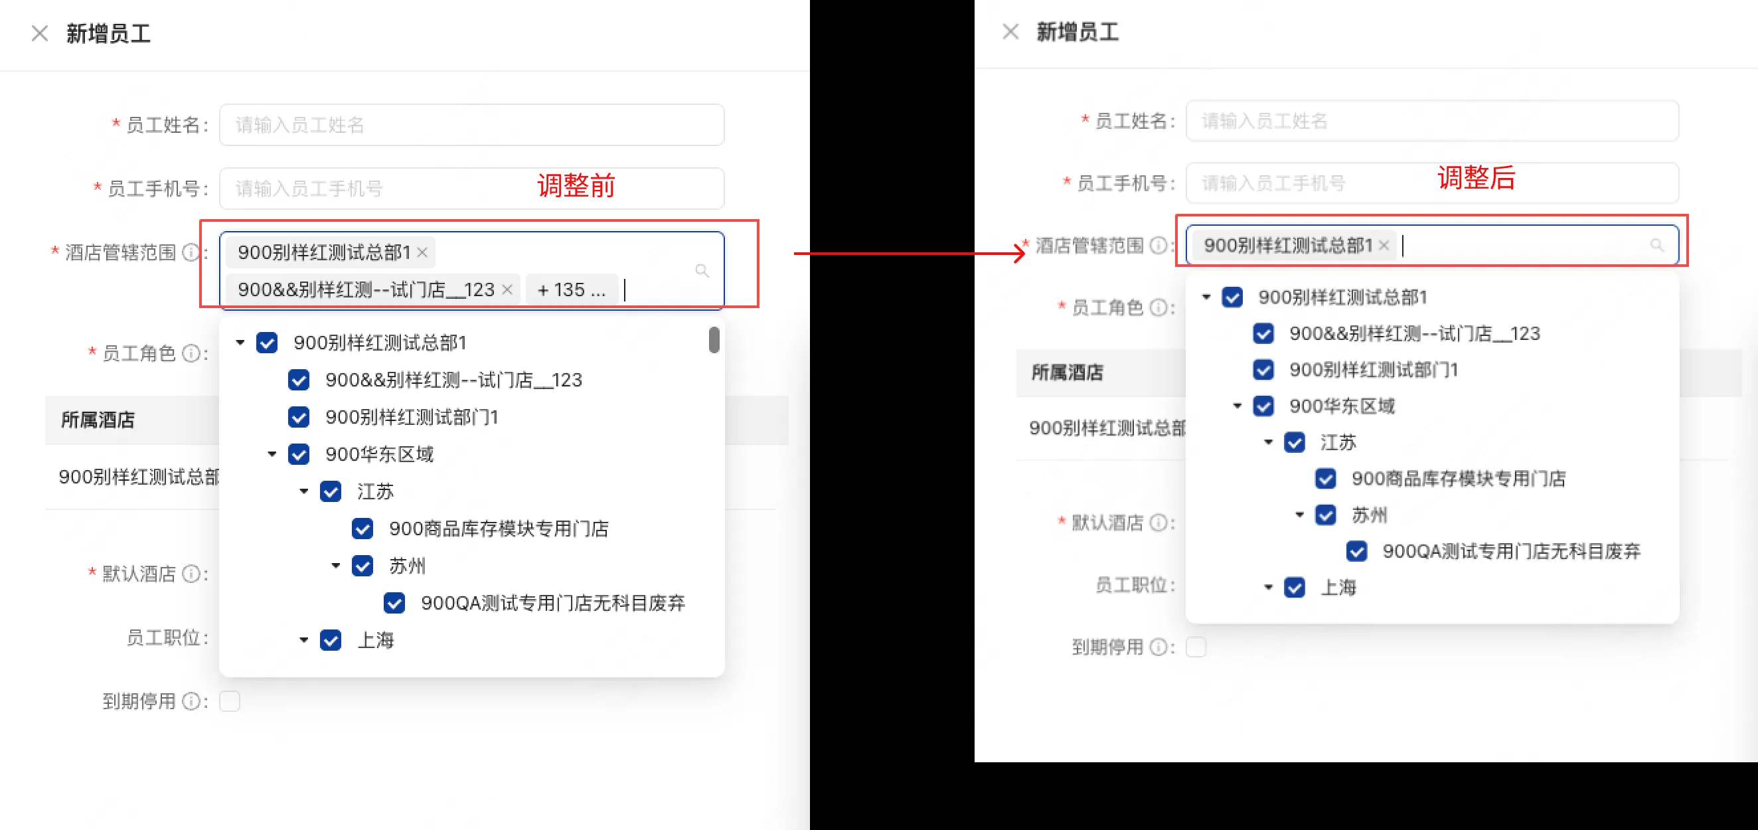The width and height of the screenshot is (1758, 830).
Task: Uncheck 900别样红测试部门1 in left tree
Action: tap(299, 417)
